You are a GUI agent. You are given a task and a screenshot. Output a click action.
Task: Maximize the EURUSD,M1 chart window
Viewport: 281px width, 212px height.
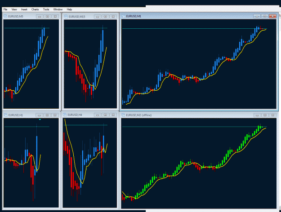[265, 16]
